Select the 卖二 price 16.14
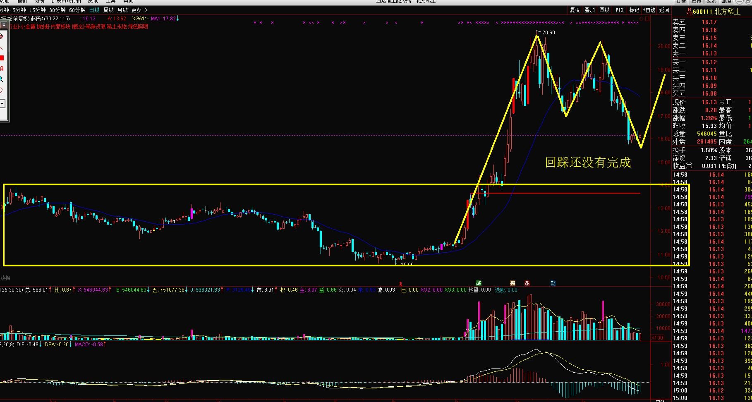752x402 pixels. (709, 45)
